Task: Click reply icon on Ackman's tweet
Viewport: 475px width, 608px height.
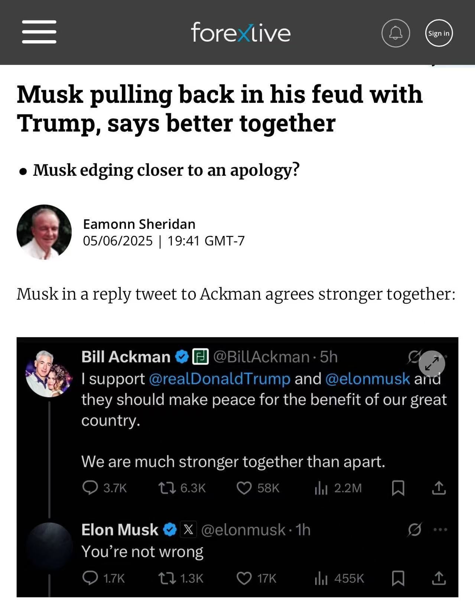Action: point(90,488)
